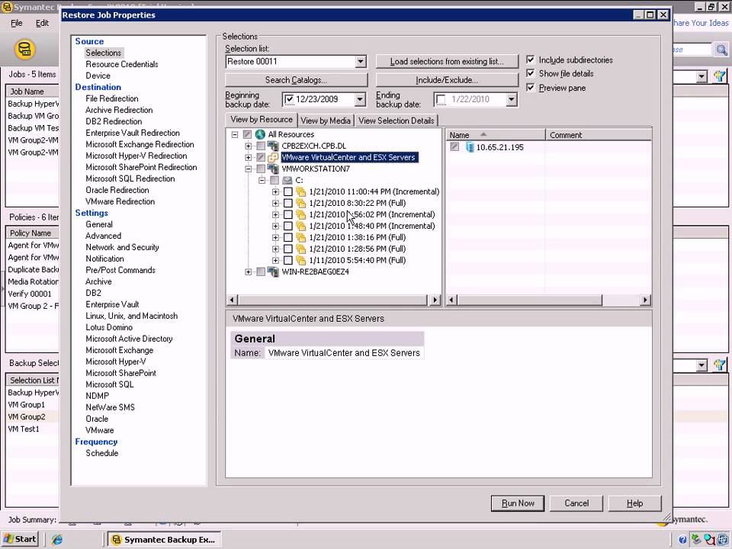This screenshot has height=549, width=732.
Task: Click the tree pane horizontal scrollbar
Action: [x=334, y=300]
